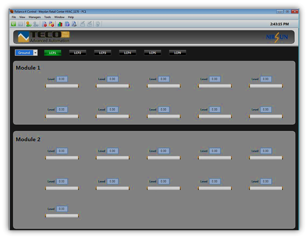Switch to the LCP2 panel

[x=77, y=53]
